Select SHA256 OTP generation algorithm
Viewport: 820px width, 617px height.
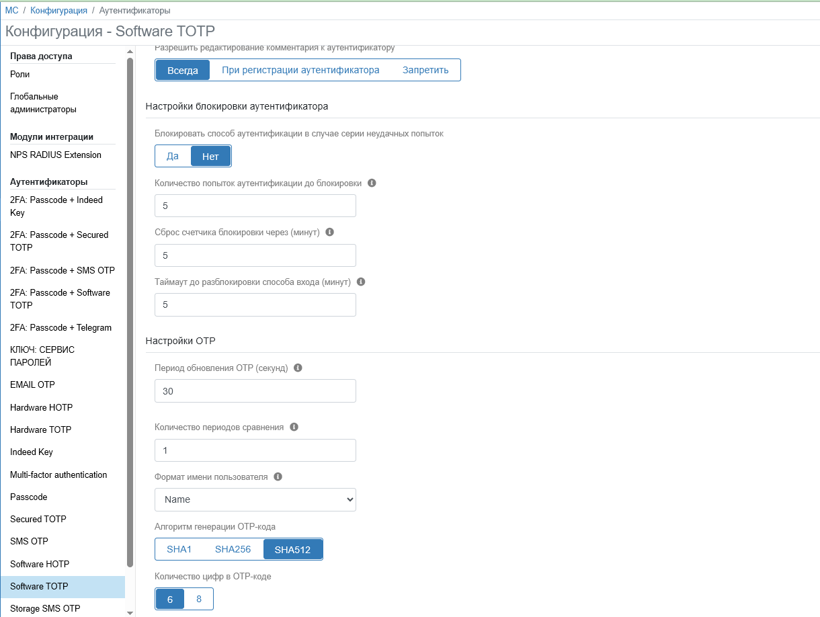(233, 549)
